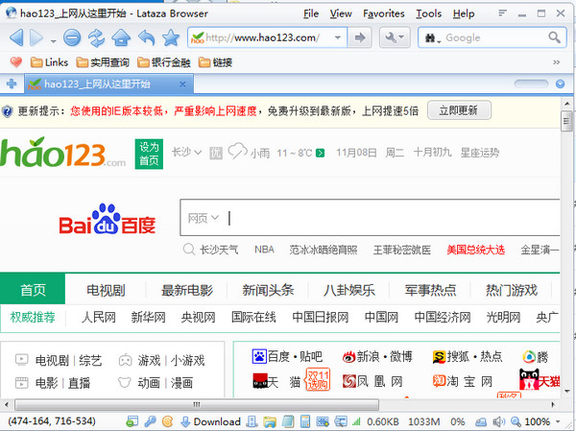Open the 百度·贴吧 site link
This screenshot has height=431, width=576.
(x=287, y=356)
